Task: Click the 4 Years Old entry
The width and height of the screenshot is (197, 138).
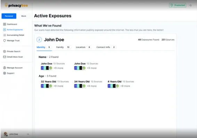Action: (114, 81)
